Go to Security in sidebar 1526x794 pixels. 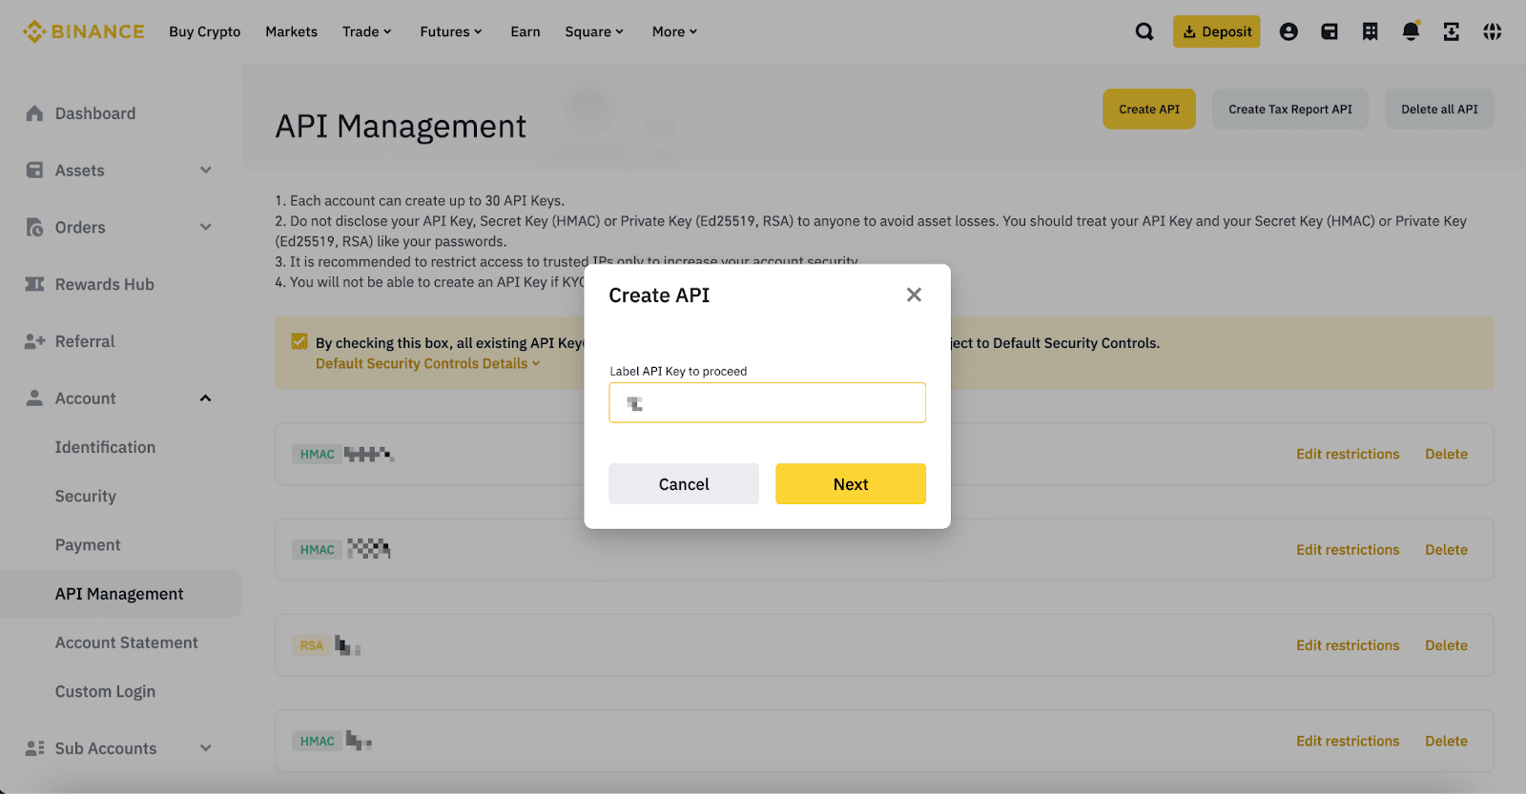pos(86,496)
